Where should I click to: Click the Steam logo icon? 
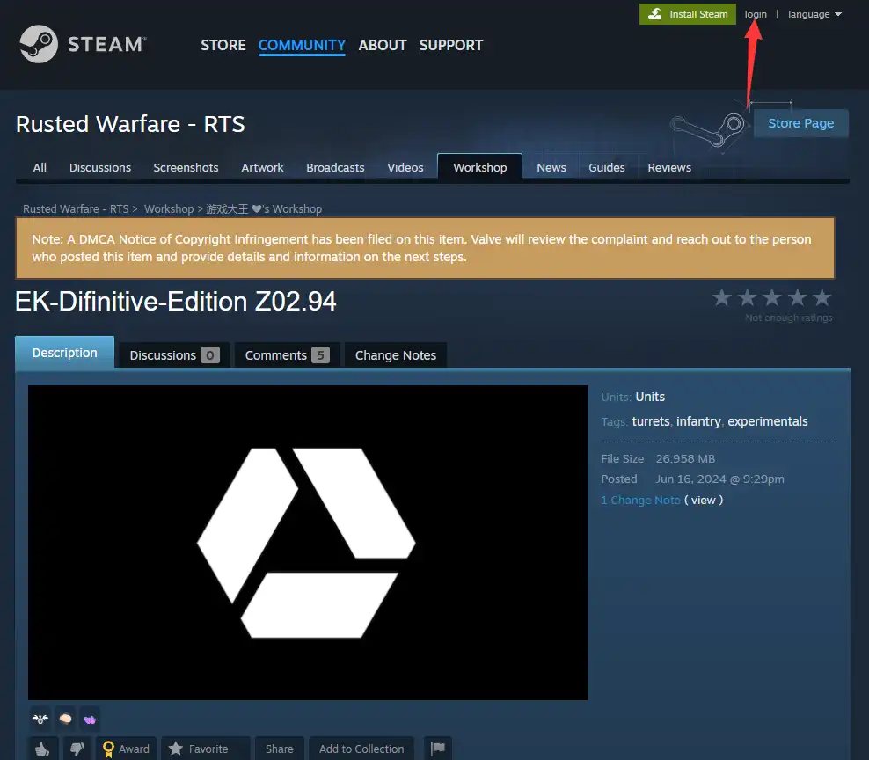[x=39, y=44]
